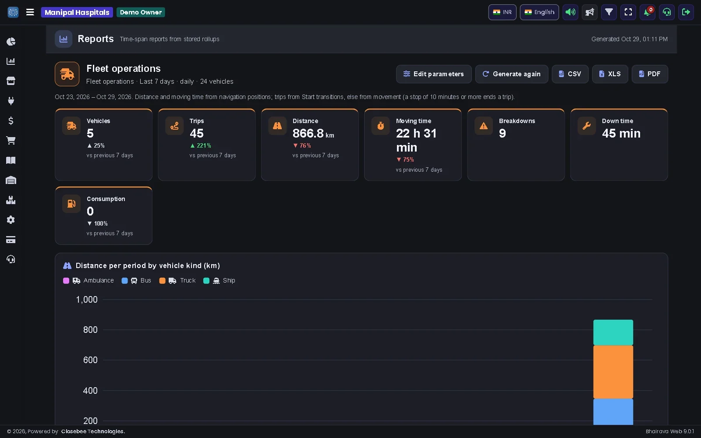Click the Trips 45 summary card
Screen dimensions: 701x438
pyautogui.click(x=207, y=145)
